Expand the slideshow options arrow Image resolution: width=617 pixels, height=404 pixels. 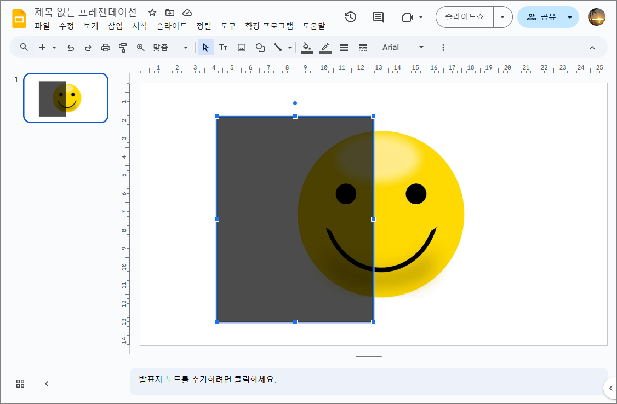[502, 17]
